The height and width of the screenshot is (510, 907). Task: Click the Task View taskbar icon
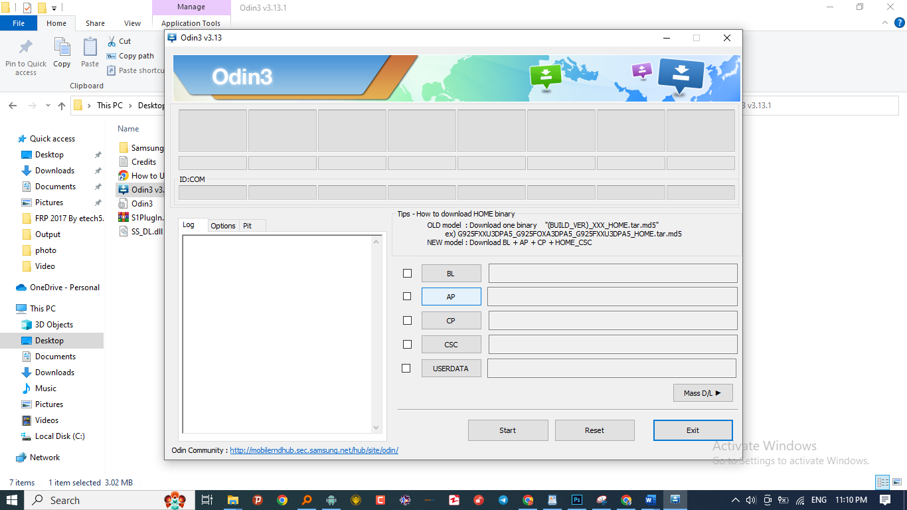[x=206, y=500]
